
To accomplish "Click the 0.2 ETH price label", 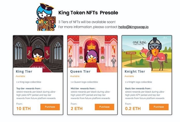I will [x=133, y=108].
